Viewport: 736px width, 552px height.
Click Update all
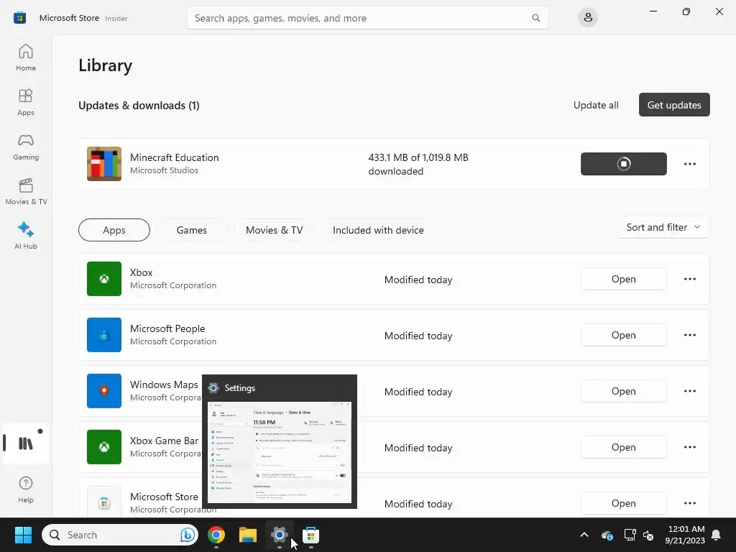pyautogui.click(x=596, y=105)
